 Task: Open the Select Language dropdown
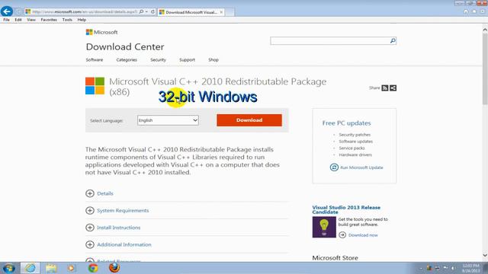(168, 120)
